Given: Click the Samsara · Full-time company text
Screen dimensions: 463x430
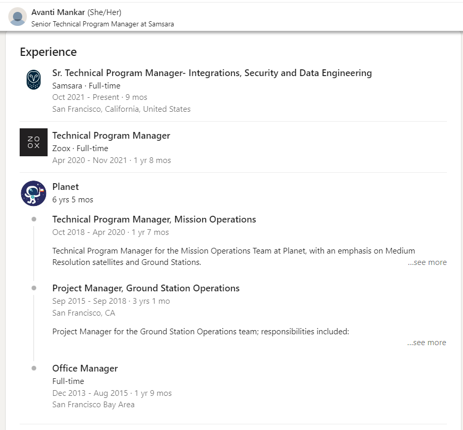Looking at the screenshot, I should click(x=86, y=86).
